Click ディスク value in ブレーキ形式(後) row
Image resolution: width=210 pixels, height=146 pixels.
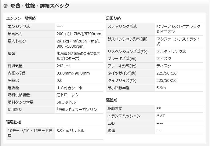pyautogui.click(x=164, y=66)
